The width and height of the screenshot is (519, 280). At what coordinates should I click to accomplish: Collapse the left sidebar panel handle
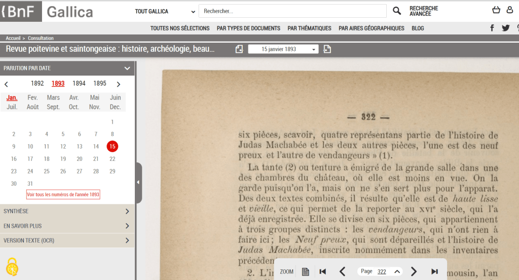click(x=138, y=182)
